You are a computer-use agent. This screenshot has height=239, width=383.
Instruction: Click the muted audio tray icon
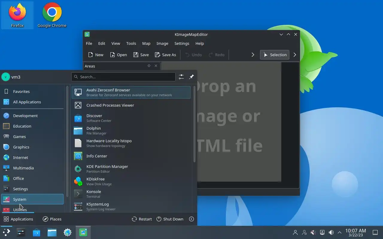[313, 232]
